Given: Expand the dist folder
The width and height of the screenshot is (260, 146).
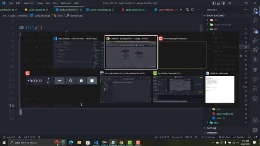Looking at the screenshot, I should pos(208,20).
